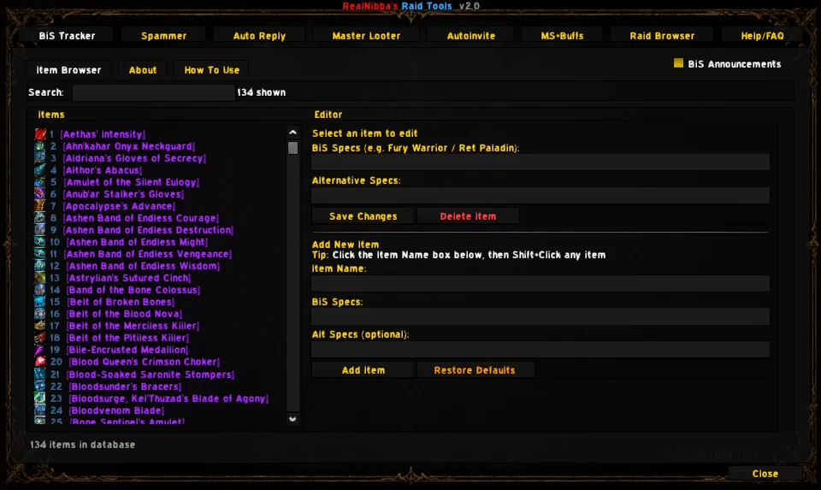Select [Belt of the Blood Nova] entry
The image size is (821, 490).
point(125,314)
